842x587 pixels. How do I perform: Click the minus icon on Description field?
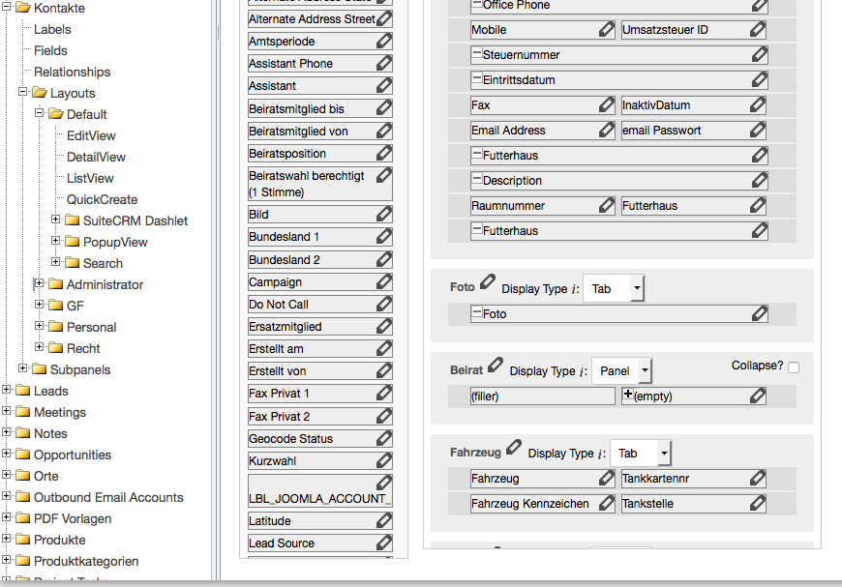click(x=476, y=179)
